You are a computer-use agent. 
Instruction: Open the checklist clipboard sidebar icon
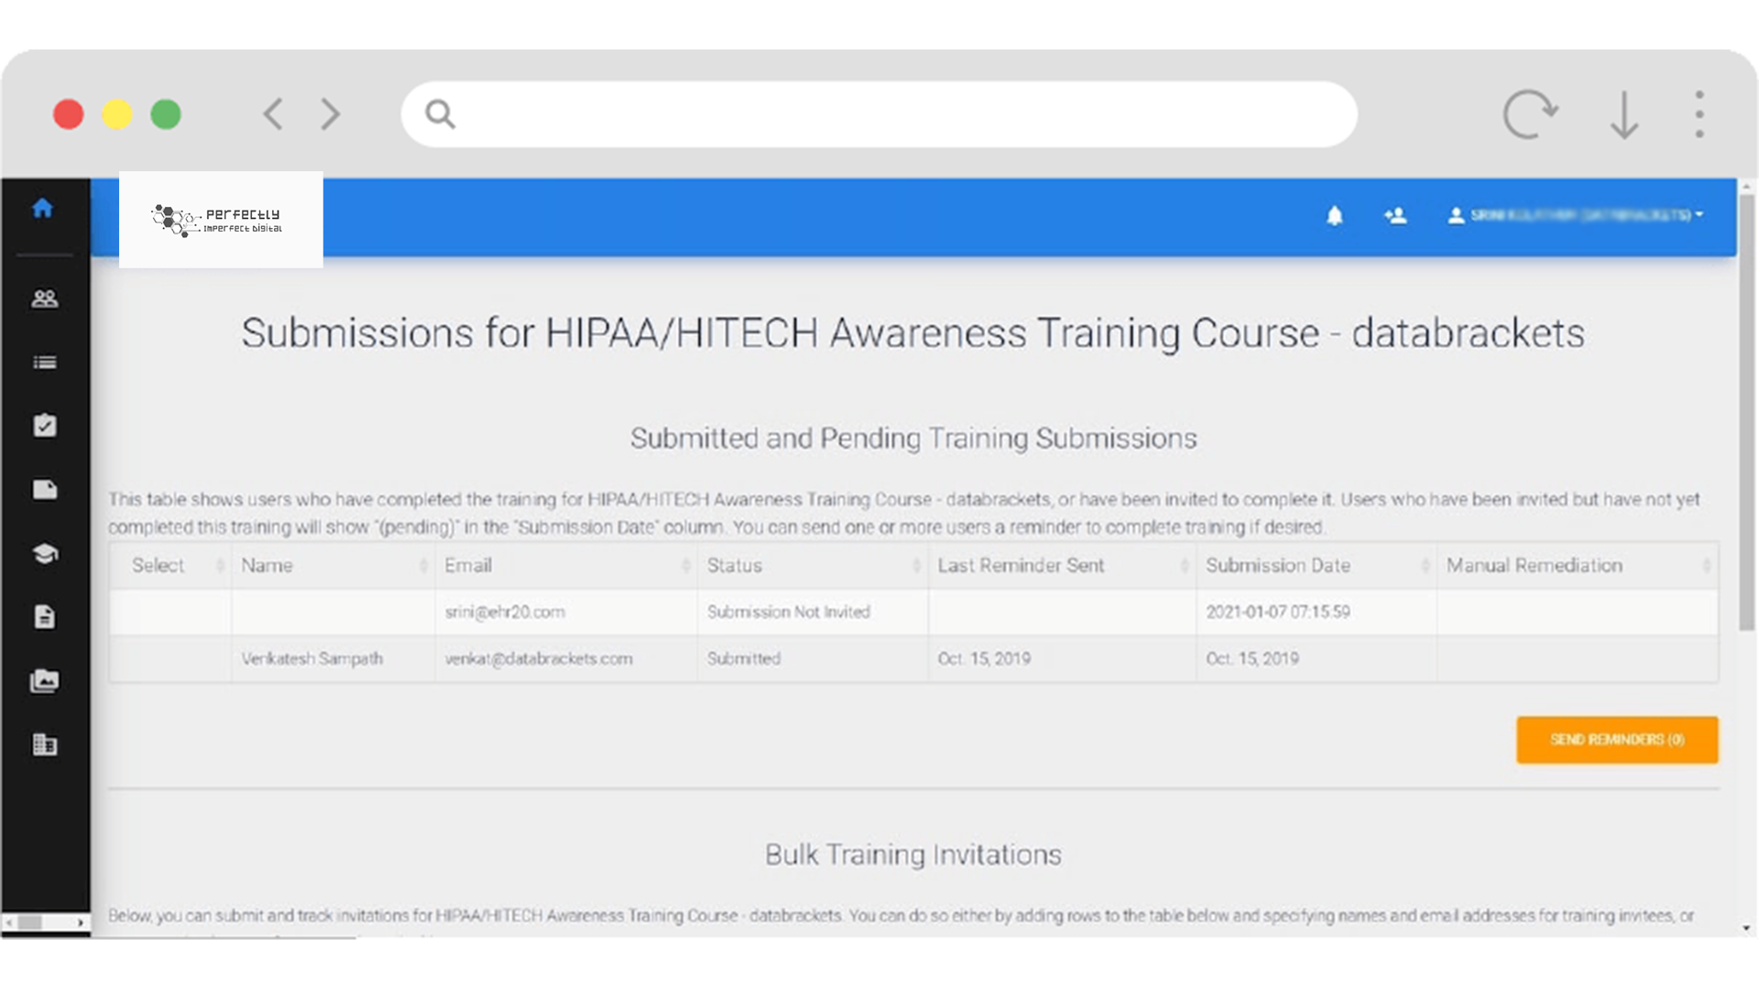coord(44,426)
